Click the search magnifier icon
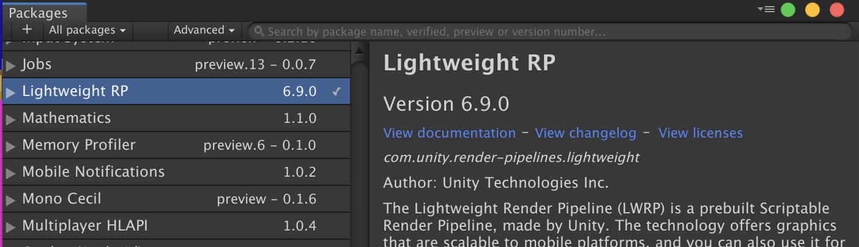859x247 pixels. pos(259,31)
